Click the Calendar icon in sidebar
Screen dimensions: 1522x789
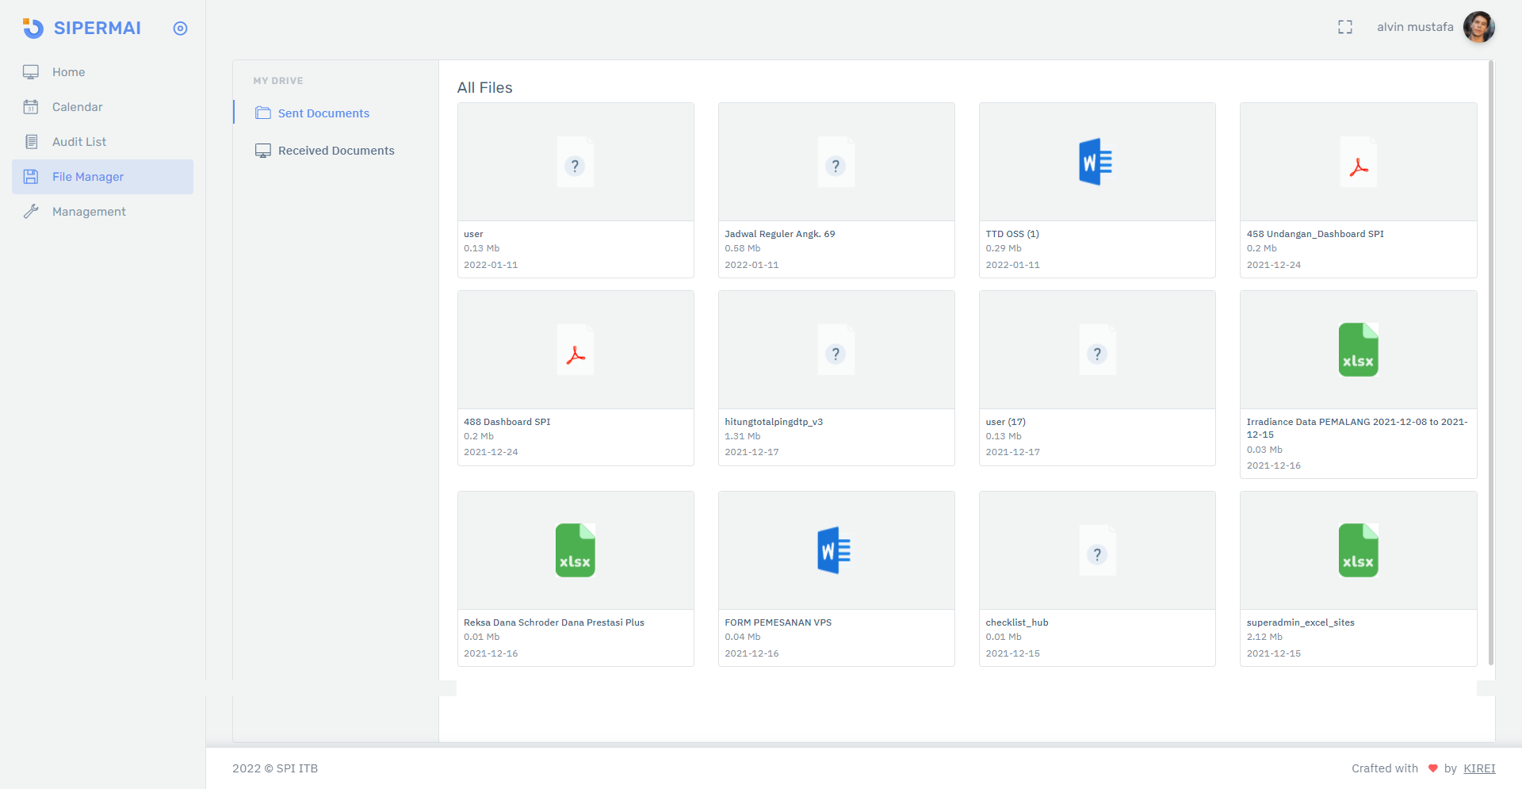coord(31,107)
